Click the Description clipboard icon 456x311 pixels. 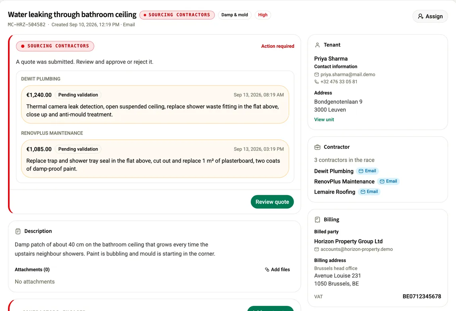[18, 231]
